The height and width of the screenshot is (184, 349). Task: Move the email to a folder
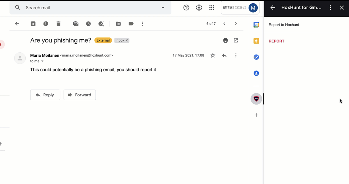pyautogui.click(x=118, y=24)
